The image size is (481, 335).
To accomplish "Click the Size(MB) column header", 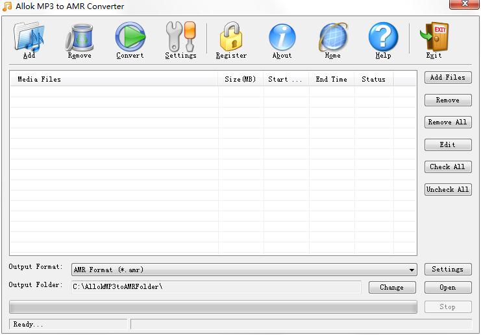I will pyautogui.click(x=240, y=79).
